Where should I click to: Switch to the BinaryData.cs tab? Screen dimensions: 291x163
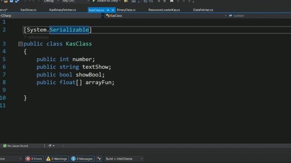tap(126, 10)
